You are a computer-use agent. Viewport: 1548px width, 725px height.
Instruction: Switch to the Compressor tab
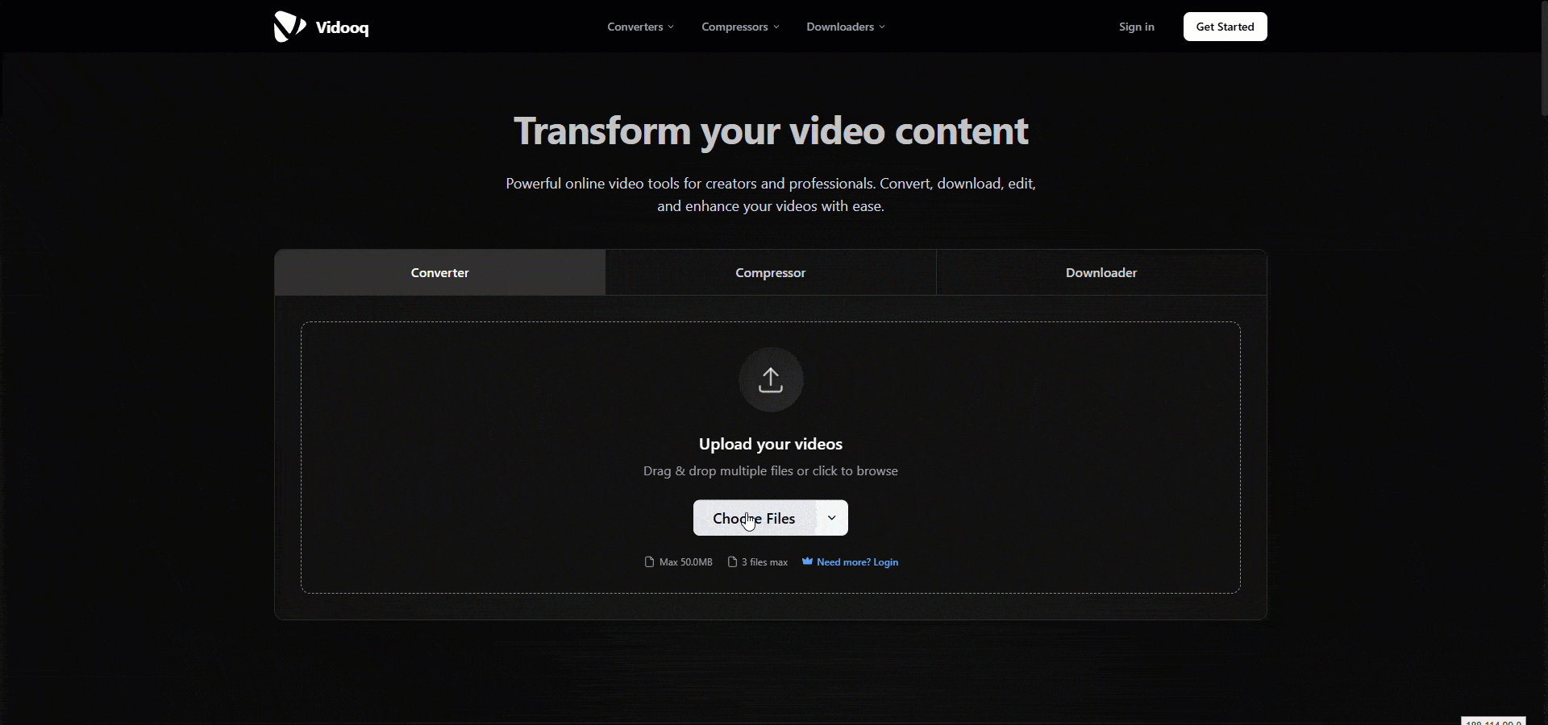(x=770, y=272)
